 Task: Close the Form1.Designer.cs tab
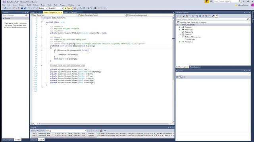click(62, 12)
